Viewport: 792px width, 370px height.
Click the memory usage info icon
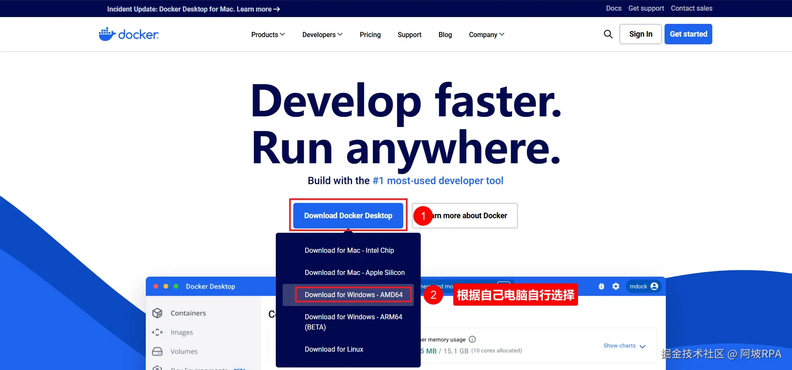[472, 339]
